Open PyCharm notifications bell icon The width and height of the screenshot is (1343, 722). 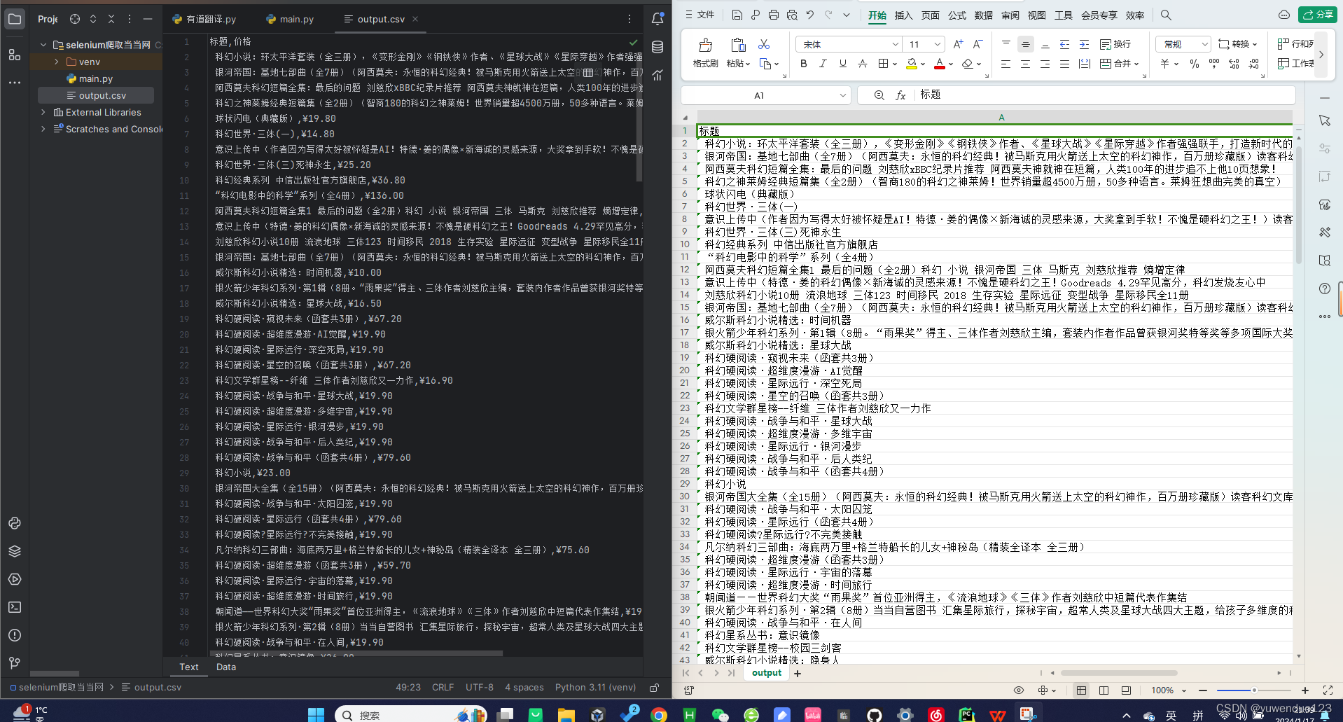[x=657, y=19]
